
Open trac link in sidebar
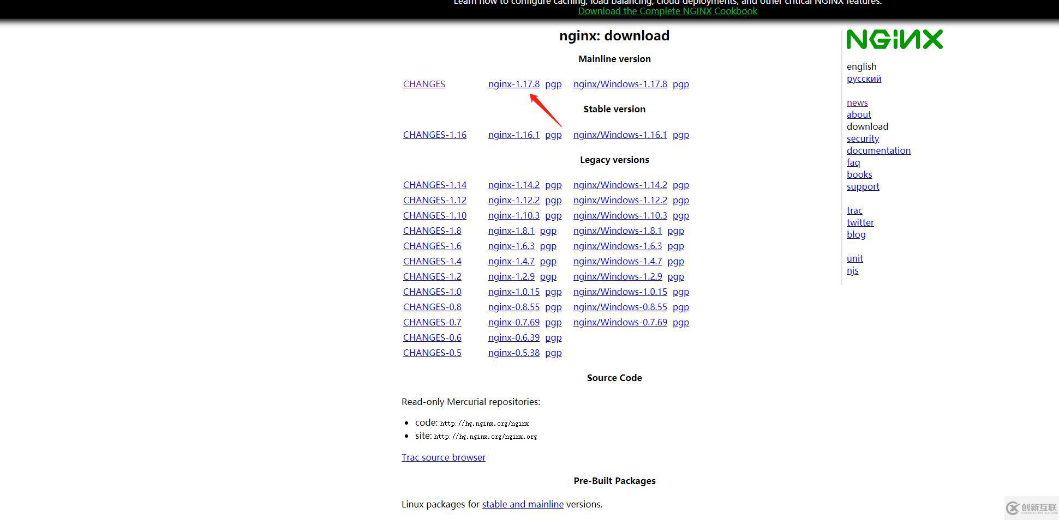[x=854, y=210]
